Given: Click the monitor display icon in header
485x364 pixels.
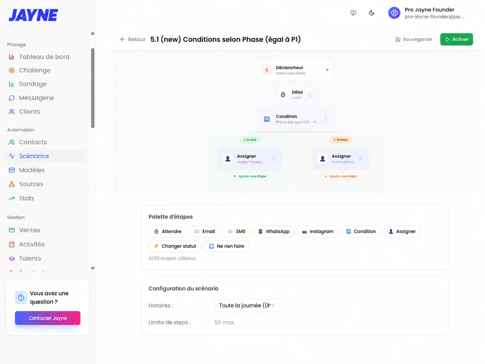Looking at the screenshot, I should click(x=353, y=13).
